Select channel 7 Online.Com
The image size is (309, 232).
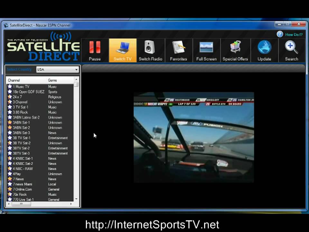tap(40, 189)
